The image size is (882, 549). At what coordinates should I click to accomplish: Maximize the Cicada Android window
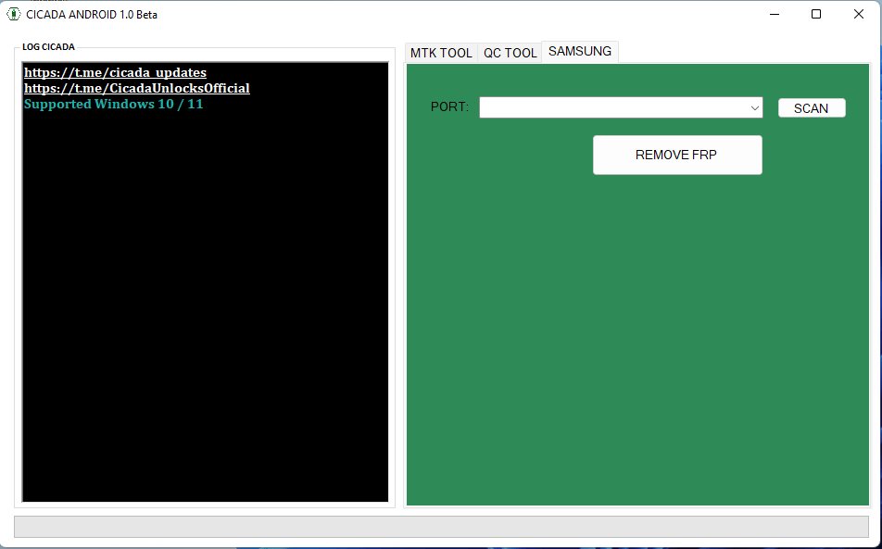816,14
